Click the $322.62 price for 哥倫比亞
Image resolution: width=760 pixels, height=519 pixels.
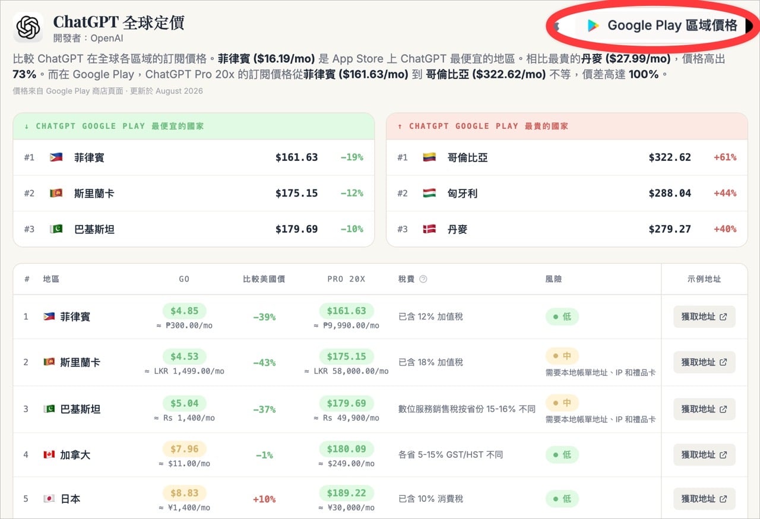(x=670, y=157)
